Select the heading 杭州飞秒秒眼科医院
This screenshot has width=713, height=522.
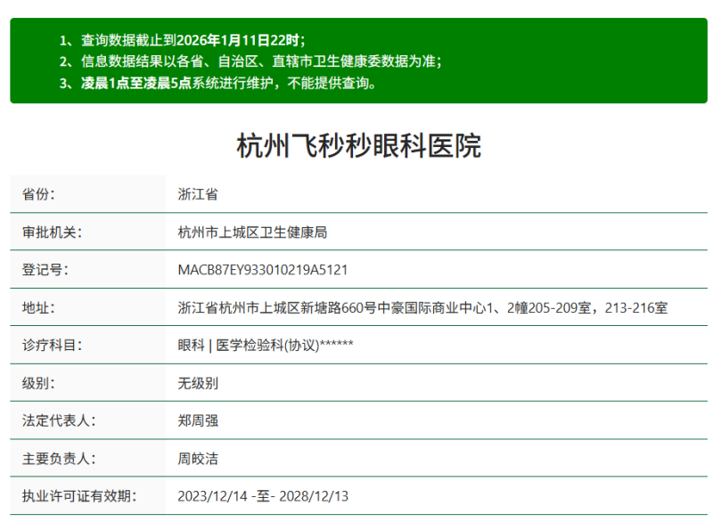[x=359, y=146]
